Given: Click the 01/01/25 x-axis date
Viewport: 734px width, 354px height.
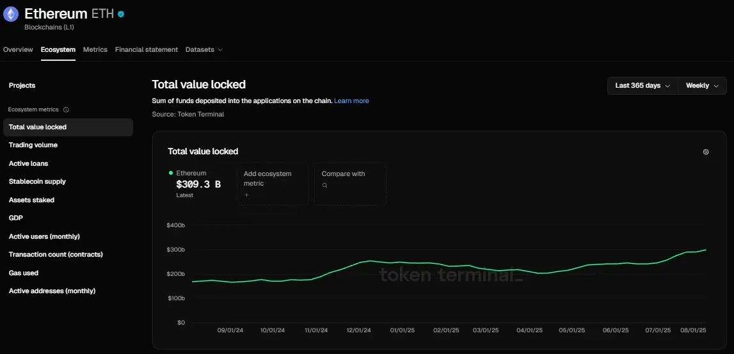Looking at the screenshot, I should 403,330.
